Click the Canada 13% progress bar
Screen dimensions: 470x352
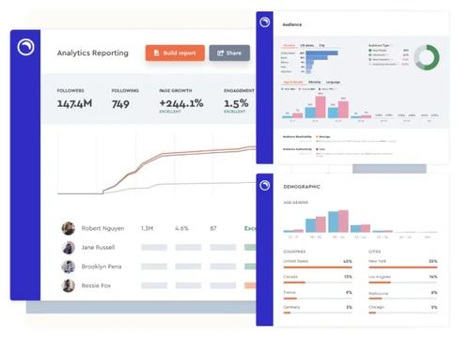pos(318,283)
